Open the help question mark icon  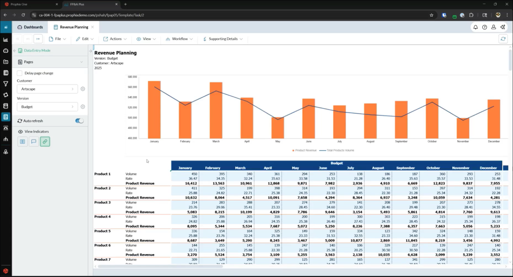[x=484, y=27]
